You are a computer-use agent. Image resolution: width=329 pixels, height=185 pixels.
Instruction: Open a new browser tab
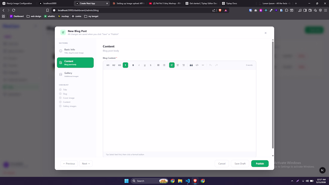296,3
